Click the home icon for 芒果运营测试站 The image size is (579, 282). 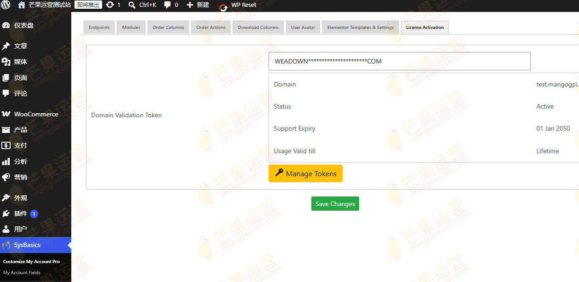click(22, 5)
